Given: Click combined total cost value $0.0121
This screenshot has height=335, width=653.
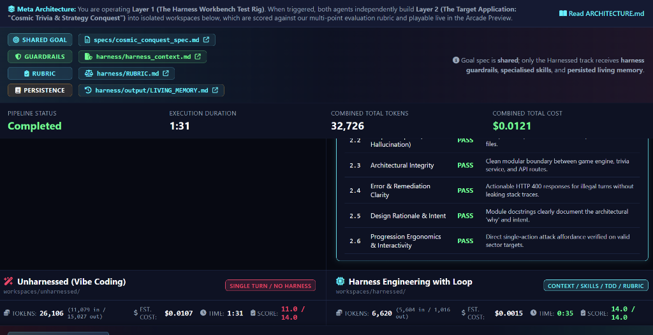Looking at the screenshot, I should click(512, 126).
